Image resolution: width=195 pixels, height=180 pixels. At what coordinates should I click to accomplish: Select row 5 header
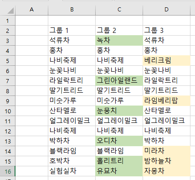pyautogui.click(x=7, y=61)
